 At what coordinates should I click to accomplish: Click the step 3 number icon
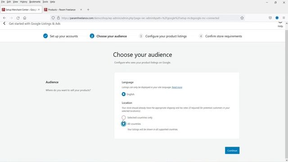coord(141,36)
